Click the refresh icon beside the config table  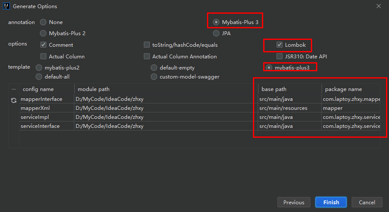pyautogui.click(x=14, y=100)
